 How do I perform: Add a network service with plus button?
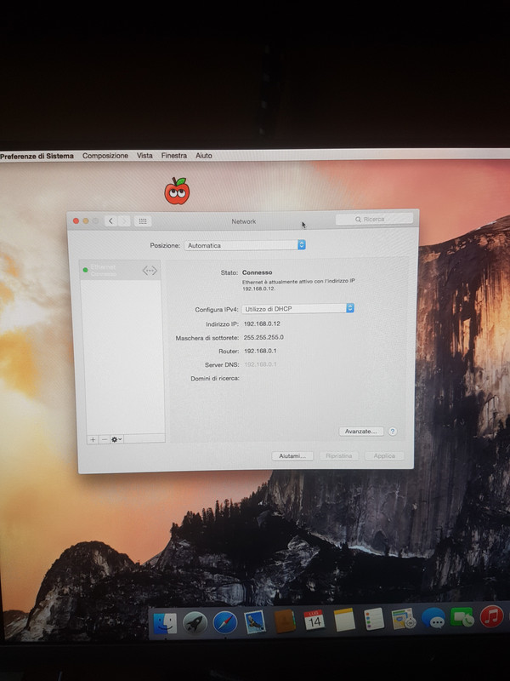[93, 439]
